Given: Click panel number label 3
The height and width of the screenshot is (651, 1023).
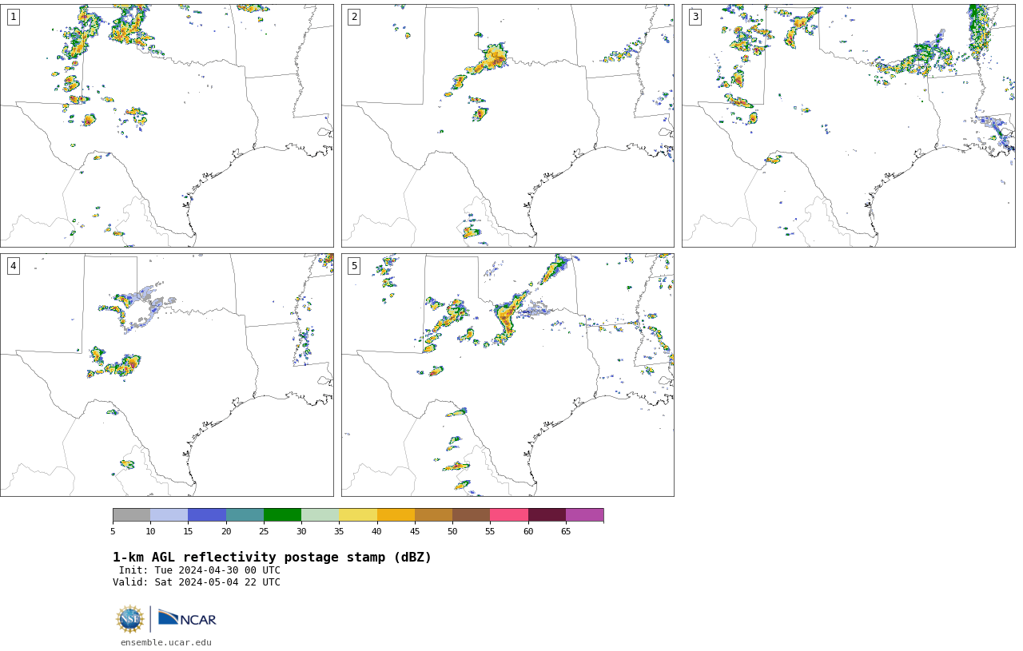Looking at the screenshot, I should click(x=695, y=17).
